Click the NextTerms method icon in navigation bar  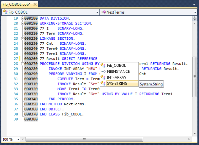(x=104, y=12)
